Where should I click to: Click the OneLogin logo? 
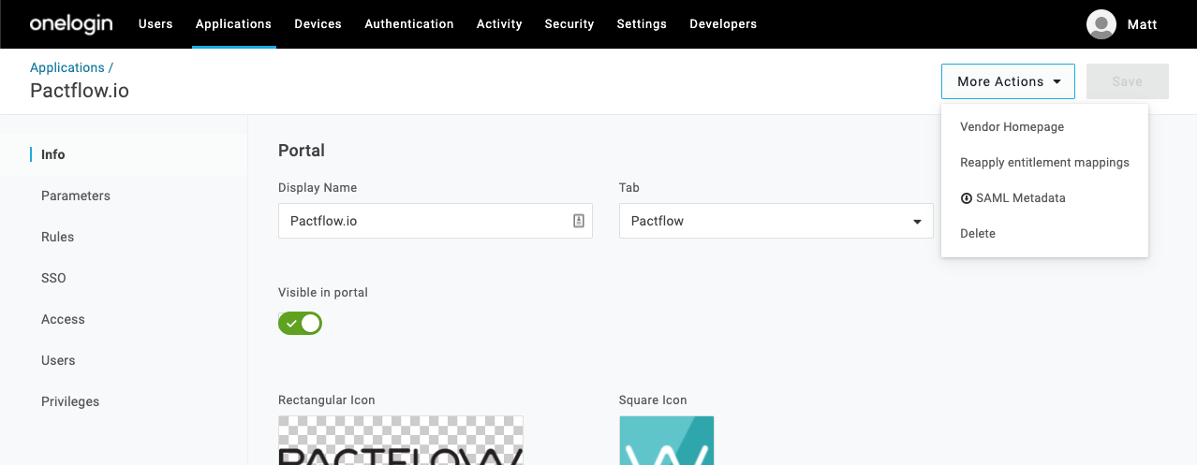click(73, 23)
